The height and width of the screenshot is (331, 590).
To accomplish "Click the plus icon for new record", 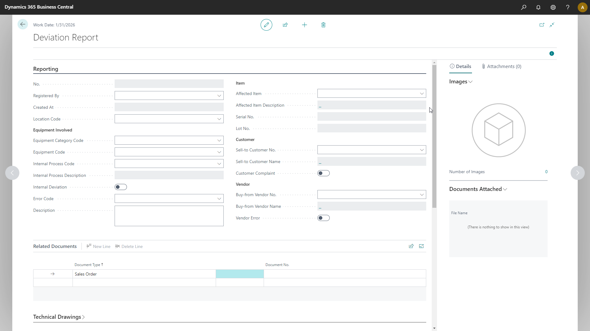I will coord(304,25).
